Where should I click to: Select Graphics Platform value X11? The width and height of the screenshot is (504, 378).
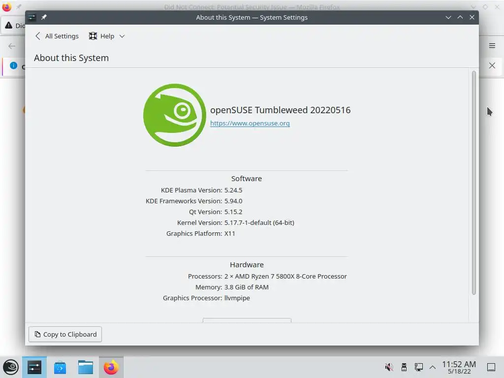(x=230, y=234)
